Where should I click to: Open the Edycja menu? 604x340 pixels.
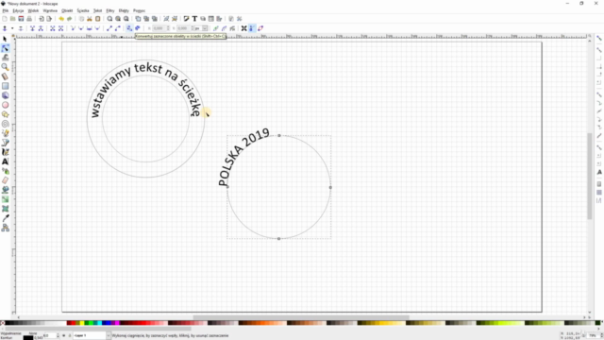18,10
